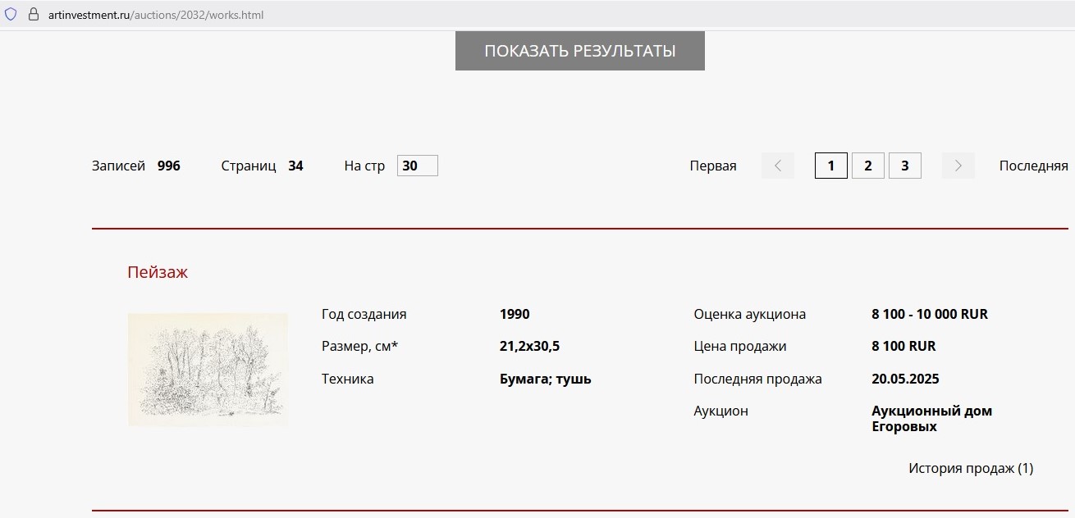Go to next page with right chevron
The height and width of the screenshot is (518, 1075).
(958, 166)
